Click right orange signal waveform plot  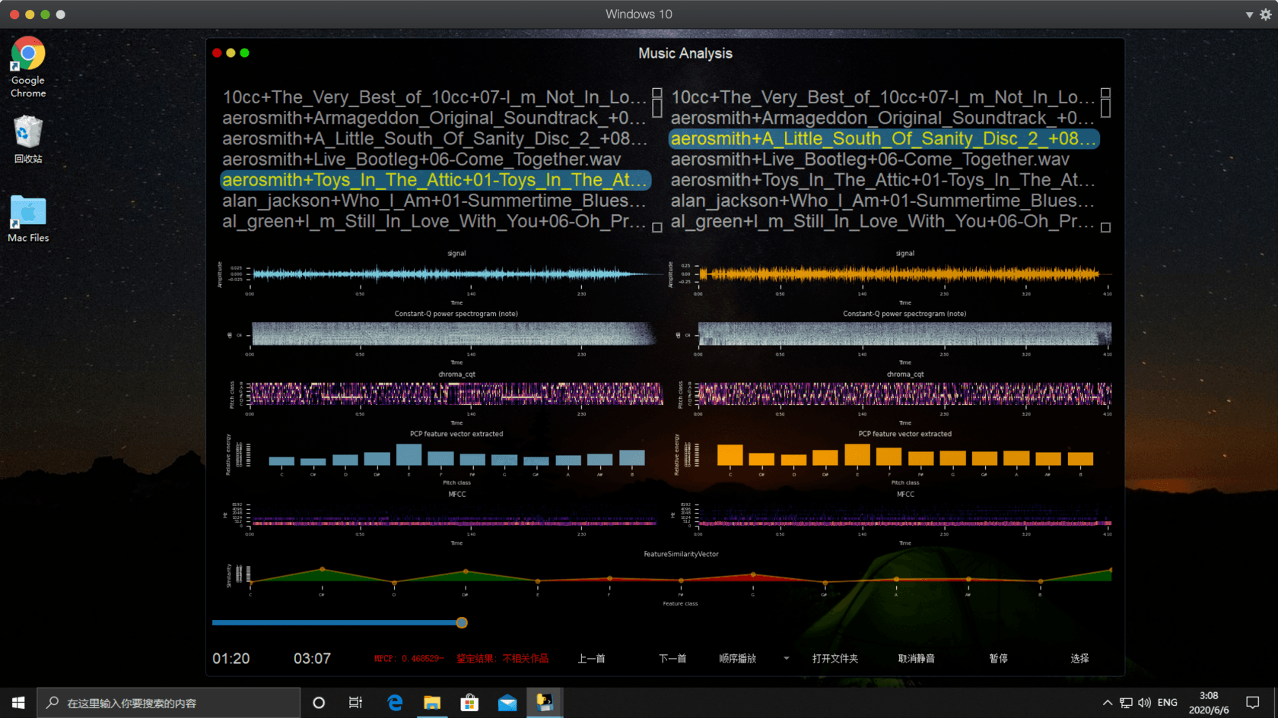(905, 274)
